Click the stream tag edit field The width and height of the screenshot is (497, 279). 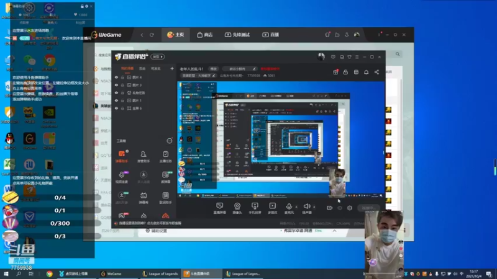point(239,69)
